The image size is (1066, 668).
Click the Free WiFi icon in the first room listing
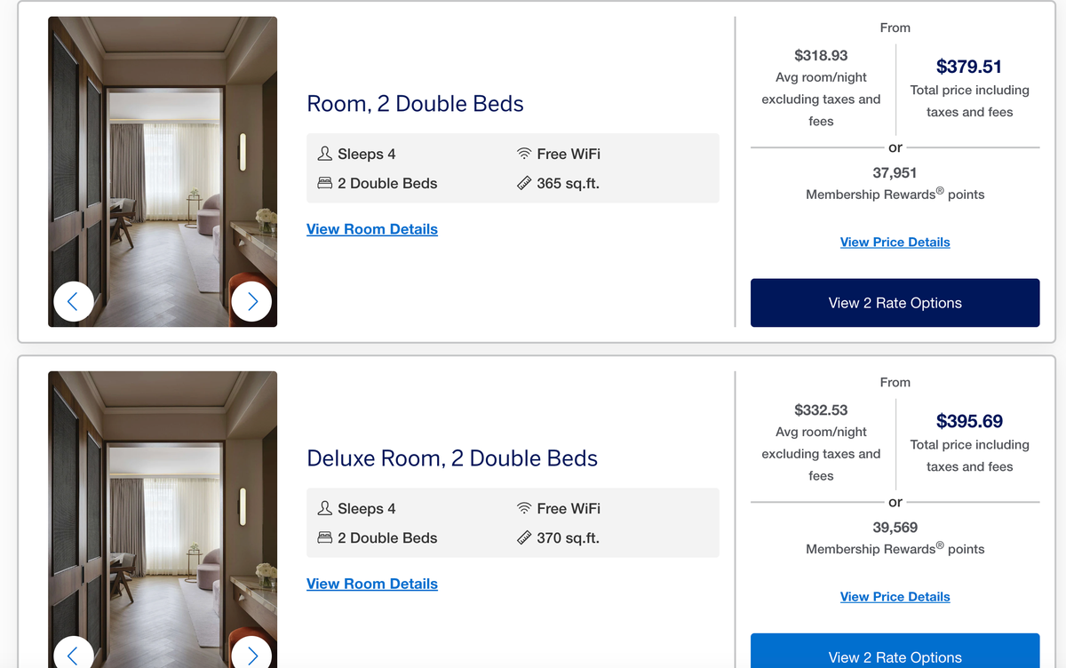coord(525,154)
